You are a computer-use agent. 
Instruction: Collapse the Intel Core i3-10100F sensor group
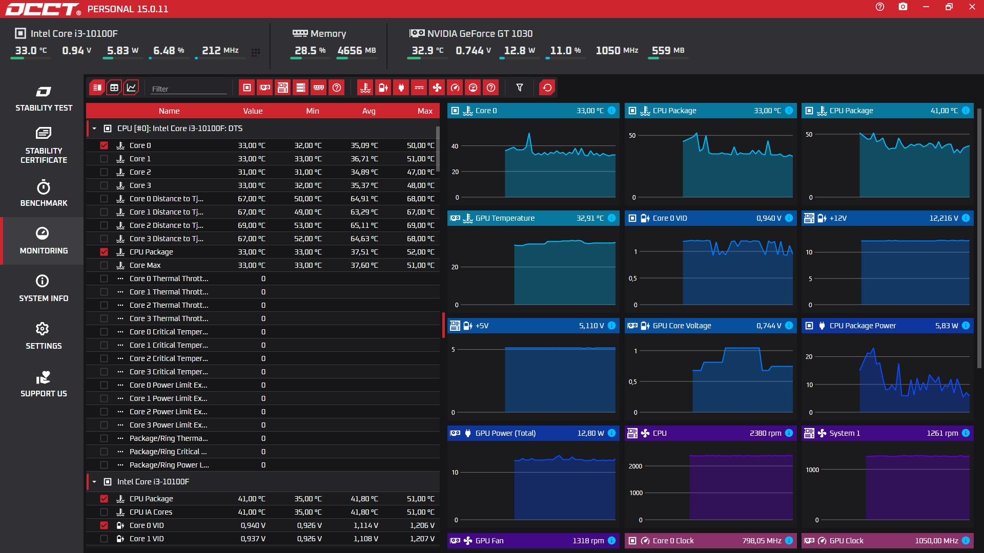coord(94,482)
